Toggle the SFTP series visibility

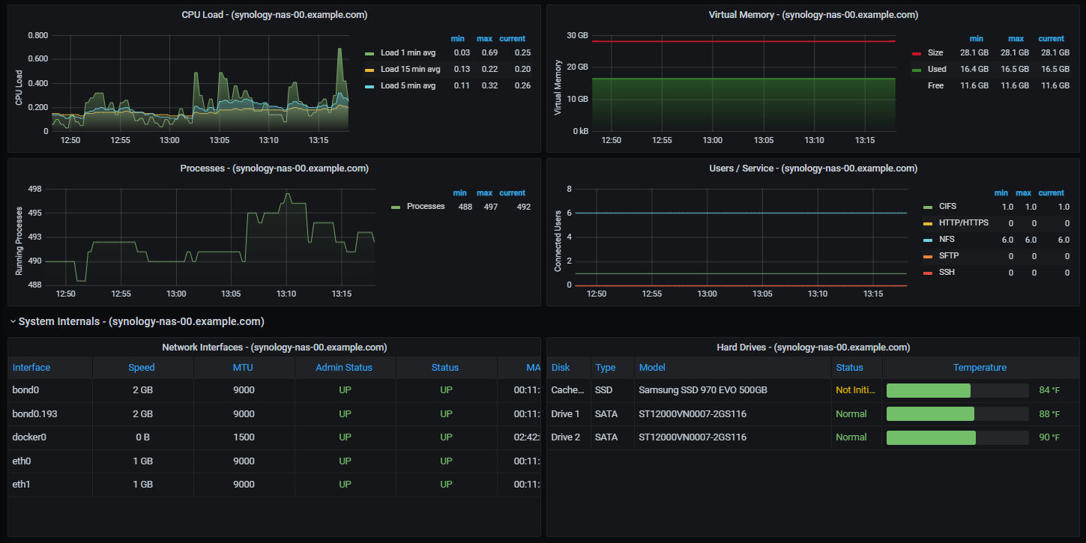click(x=949, y=256)
